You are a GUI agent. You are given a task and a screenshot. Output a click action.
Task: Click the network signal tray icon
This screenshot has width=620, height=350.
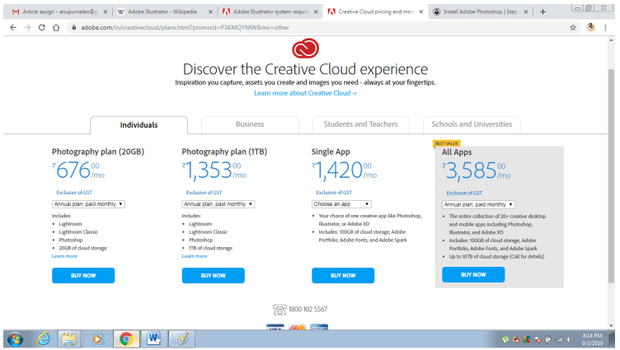coord(559,339)
